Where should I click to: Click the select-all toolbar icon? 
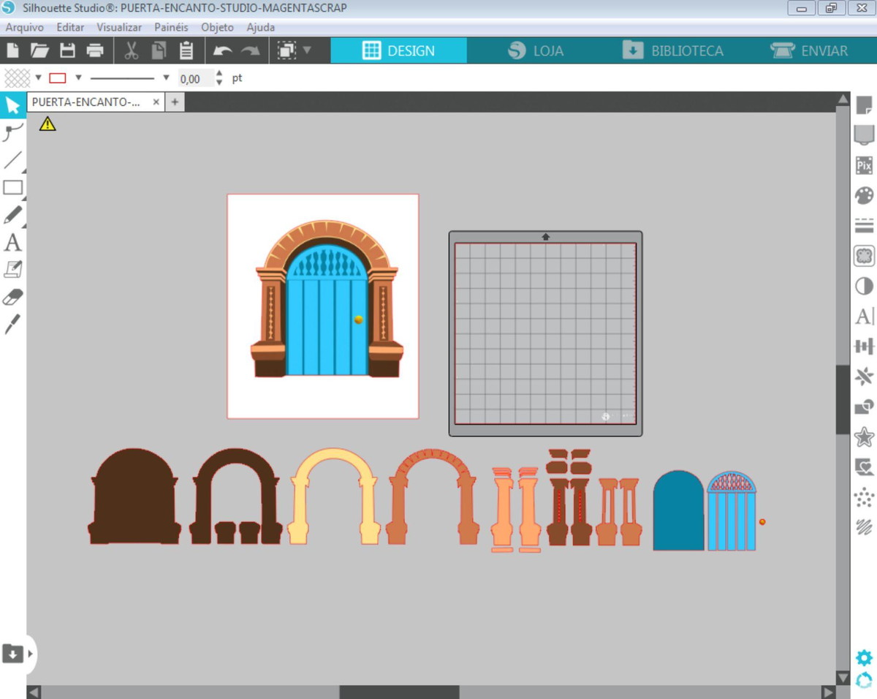coord(286,50)
